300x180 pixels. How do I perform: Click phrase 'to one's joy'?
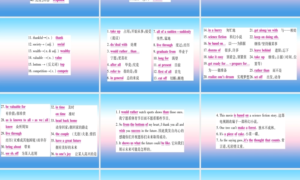(x=63, y=154)
